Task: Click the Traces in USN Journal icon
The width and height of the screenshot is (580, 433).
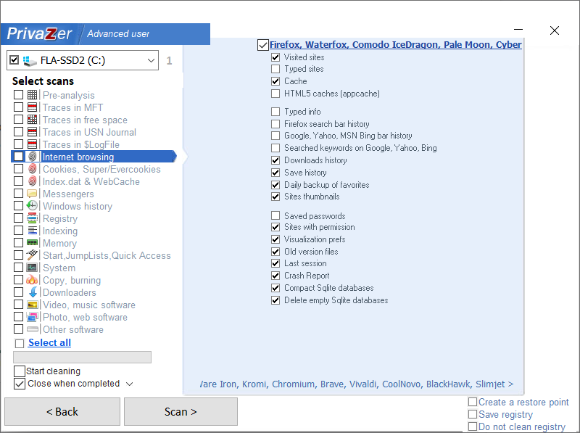Action: click(32, 132)
